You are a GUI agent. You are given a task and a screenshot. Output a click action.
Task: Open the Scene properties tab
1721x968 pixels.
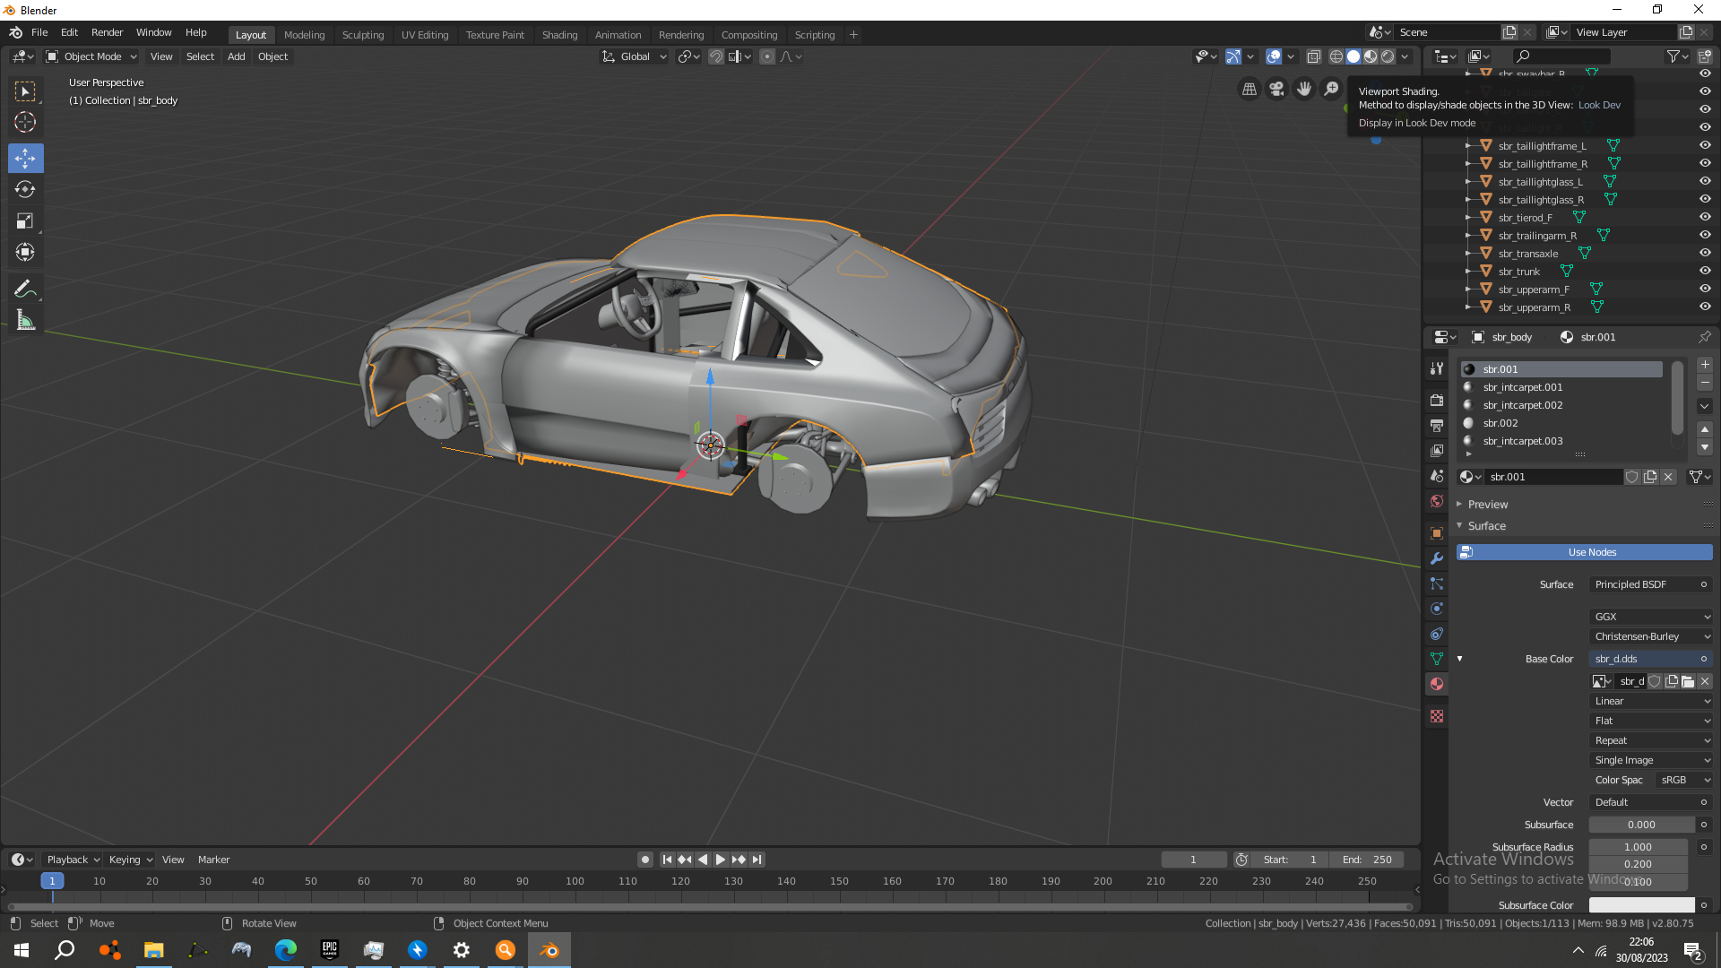tap(1437, 476)
